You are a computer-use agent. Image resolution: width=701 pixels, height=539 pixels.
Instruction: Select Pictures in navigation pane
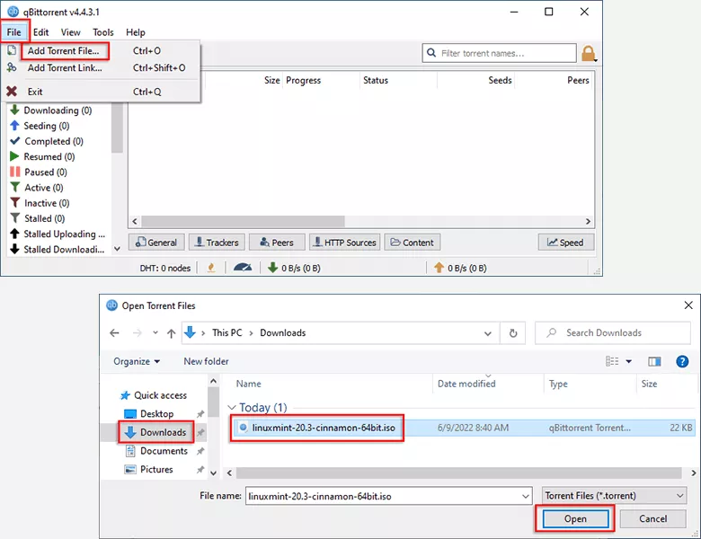pos(149,470)
